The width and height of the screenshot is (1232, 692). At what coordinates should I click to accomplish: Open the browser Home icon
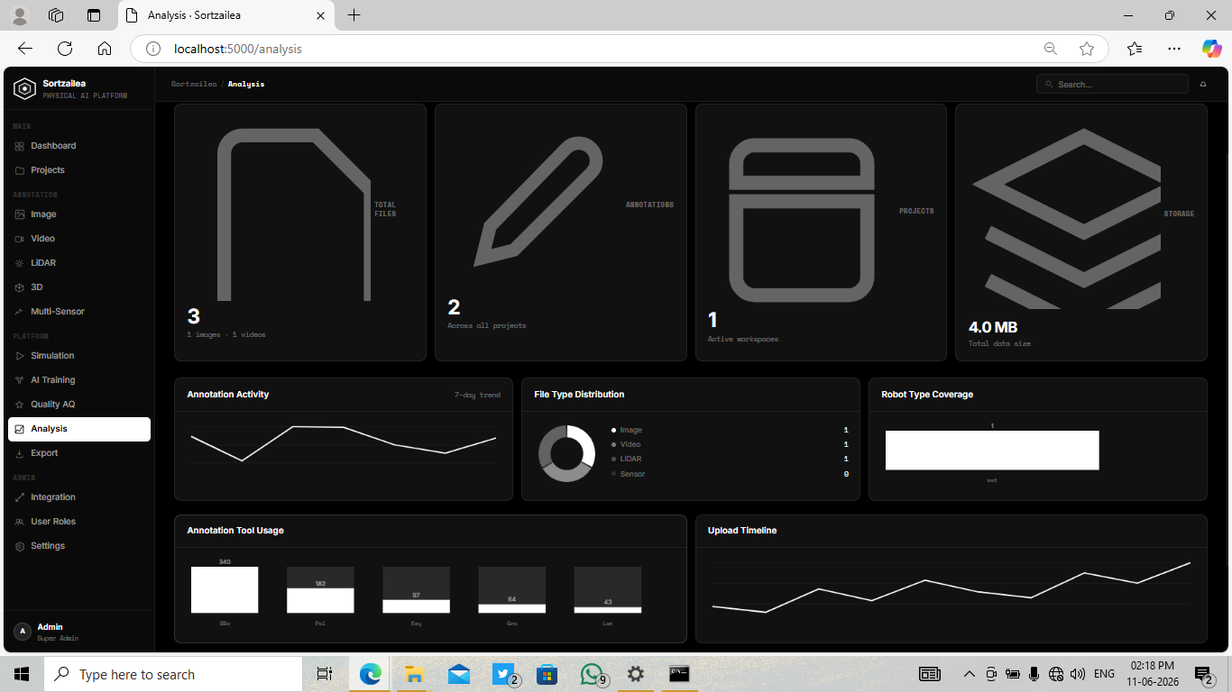click(x=105, y=49)
